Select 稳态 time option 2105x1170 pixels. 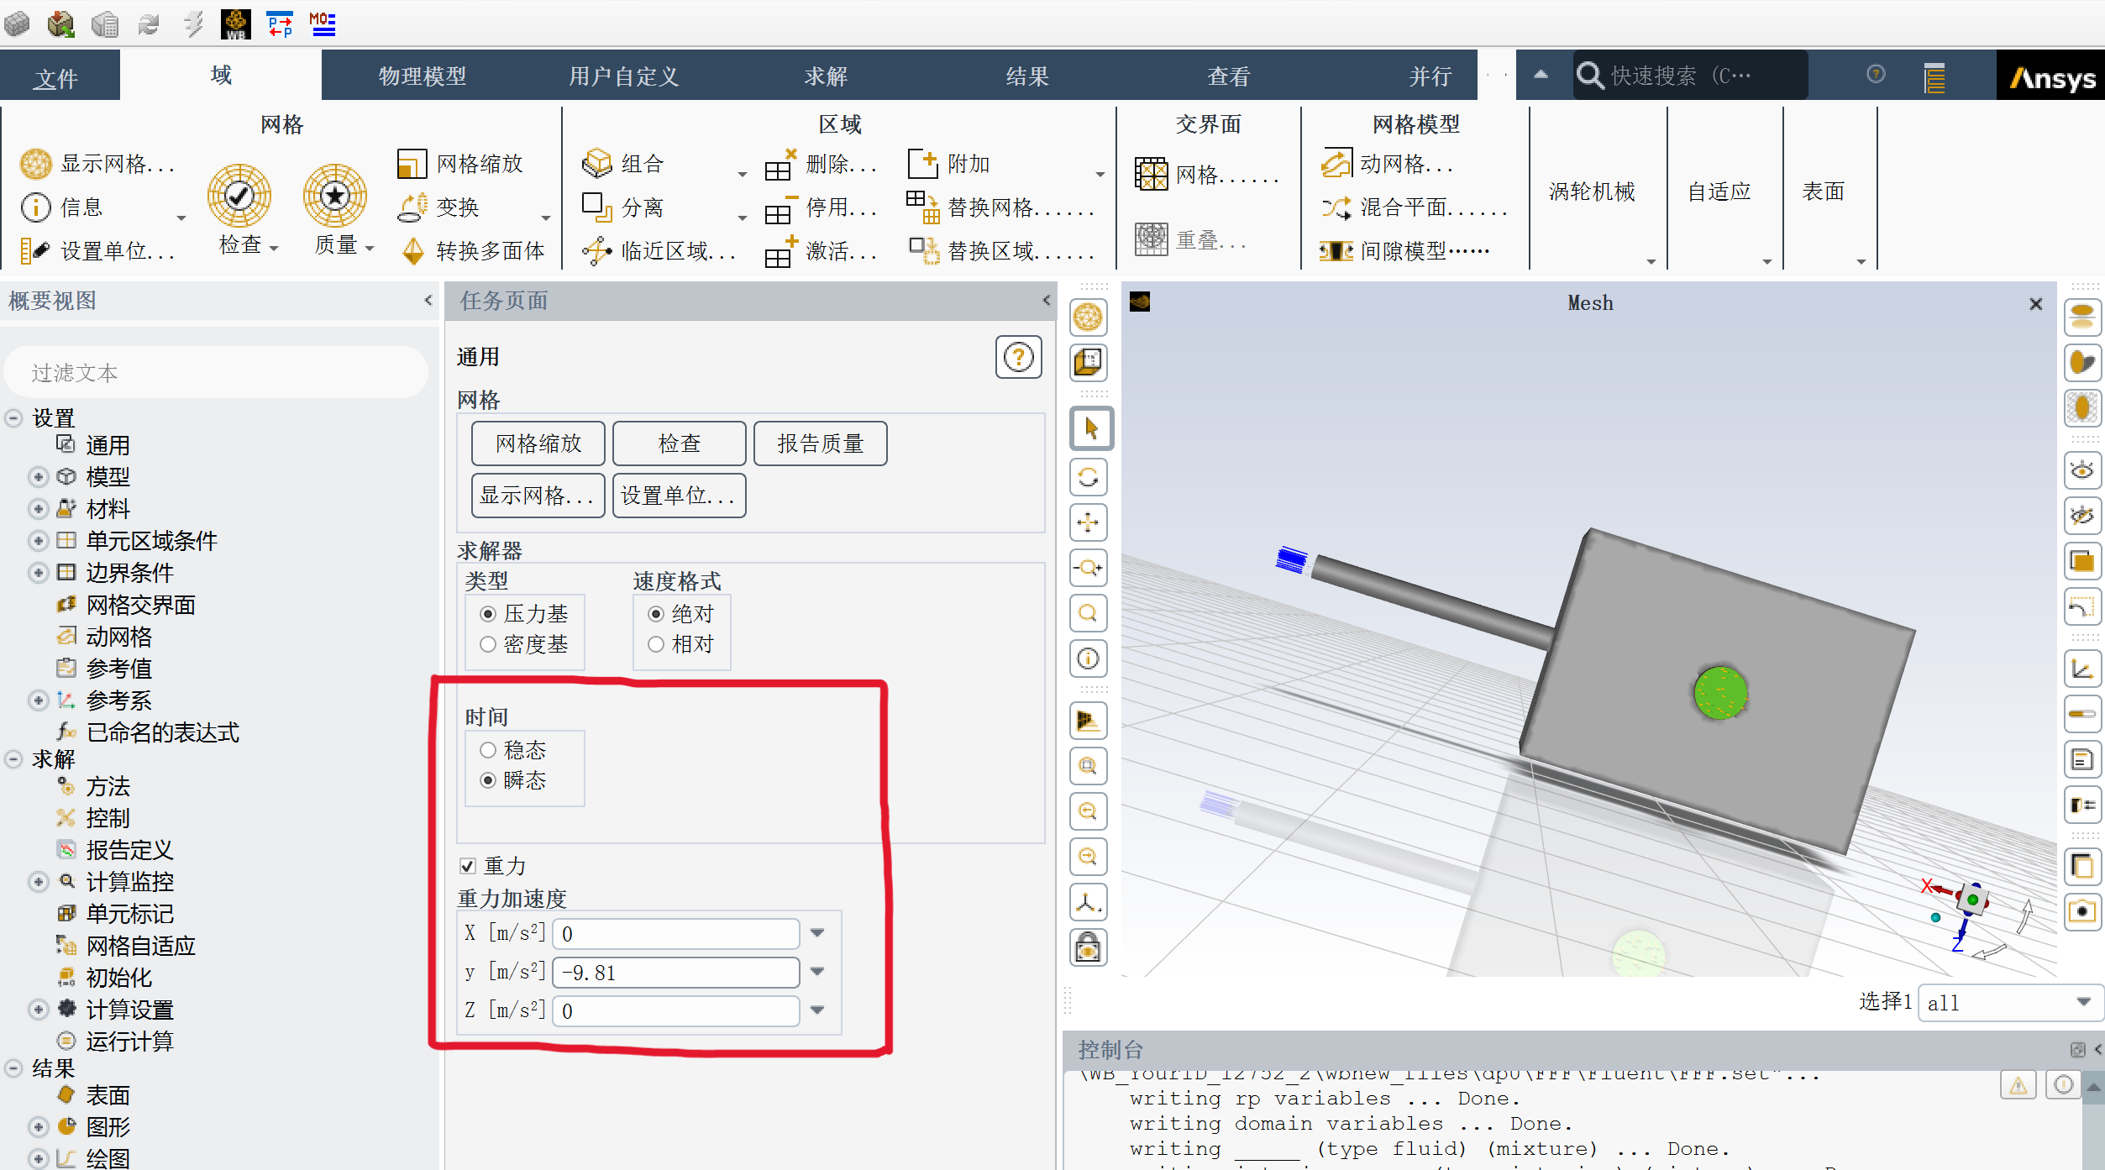(488, 750)
